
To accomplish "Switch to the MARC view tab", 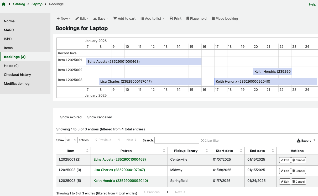I will pyautogui.click(x=9, y=30).
